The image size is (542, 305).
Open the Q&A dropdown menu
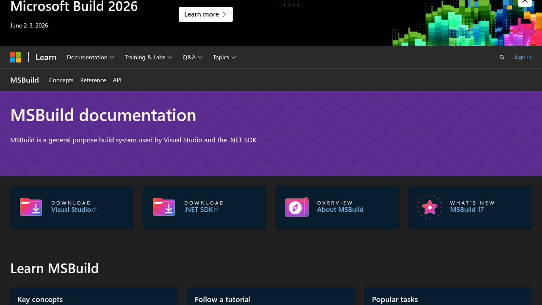pyautogui.click(x=192, y=57)
